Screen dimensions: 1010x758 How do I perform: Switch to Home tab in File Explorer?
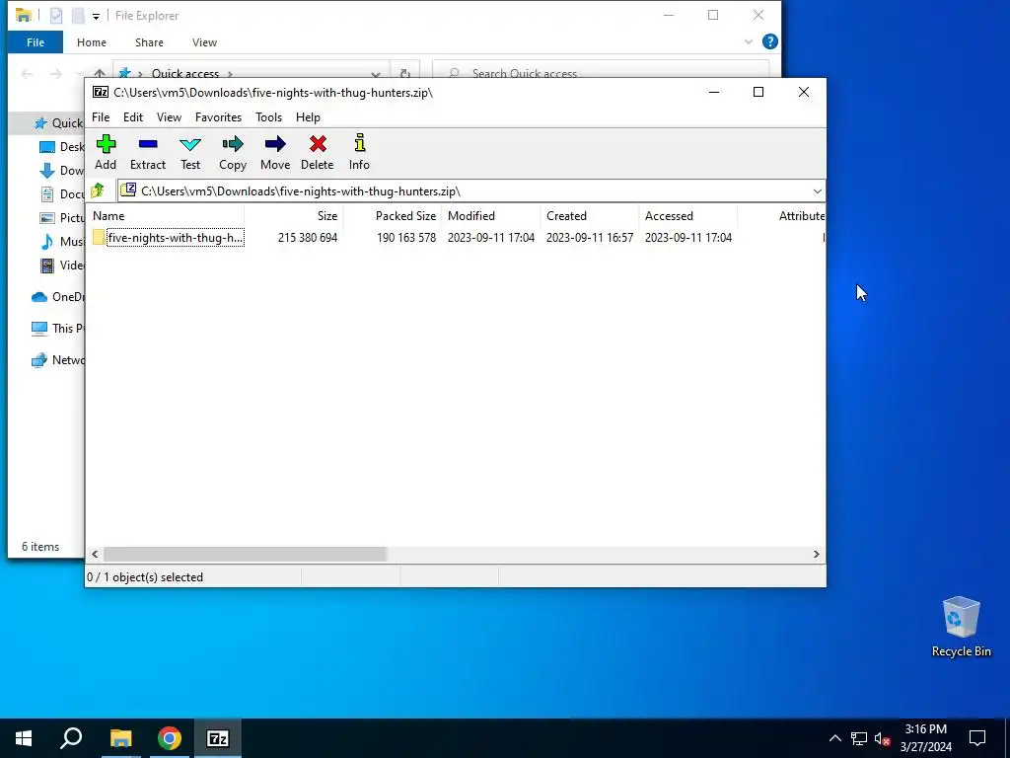pyautogui.click(x=92, y=42)
